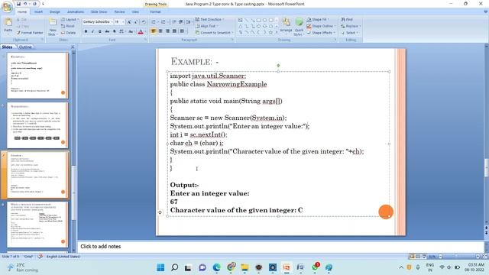This screenshot has width=489, height=275.
Task: Toggle Align Text Right
Action: 167,31
